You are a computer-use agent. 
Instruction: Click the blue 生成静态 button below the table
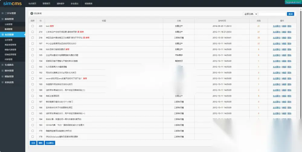tap(50, 143)
